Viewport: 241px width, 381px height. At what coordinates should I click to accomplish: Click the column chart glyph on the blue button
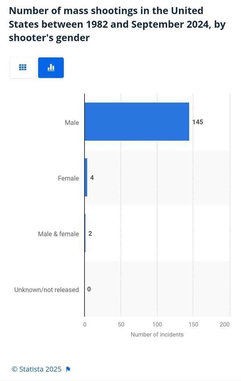(51, 67)
